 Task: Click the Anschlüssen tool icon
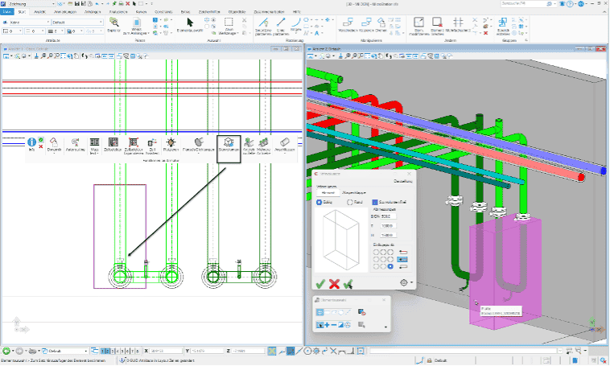click(284, 144)
